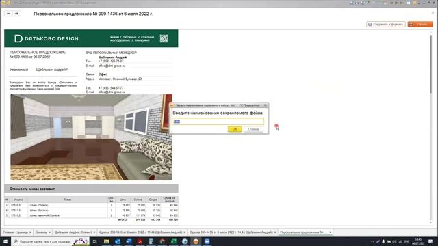Open Word from the taskbar
438x246 pixels.
(129, 241)
